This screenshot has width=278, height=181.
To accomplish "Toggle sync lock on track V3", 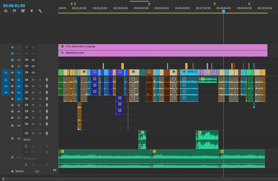I will 26,60.
